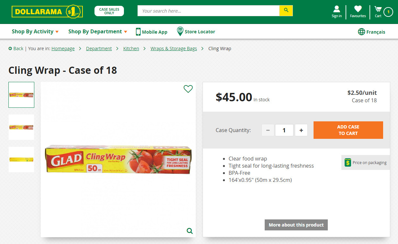The width and height of the screenshot is (398, 244).
Task: Open Store Locator pin icon
Action: click(x=180, y=31)
